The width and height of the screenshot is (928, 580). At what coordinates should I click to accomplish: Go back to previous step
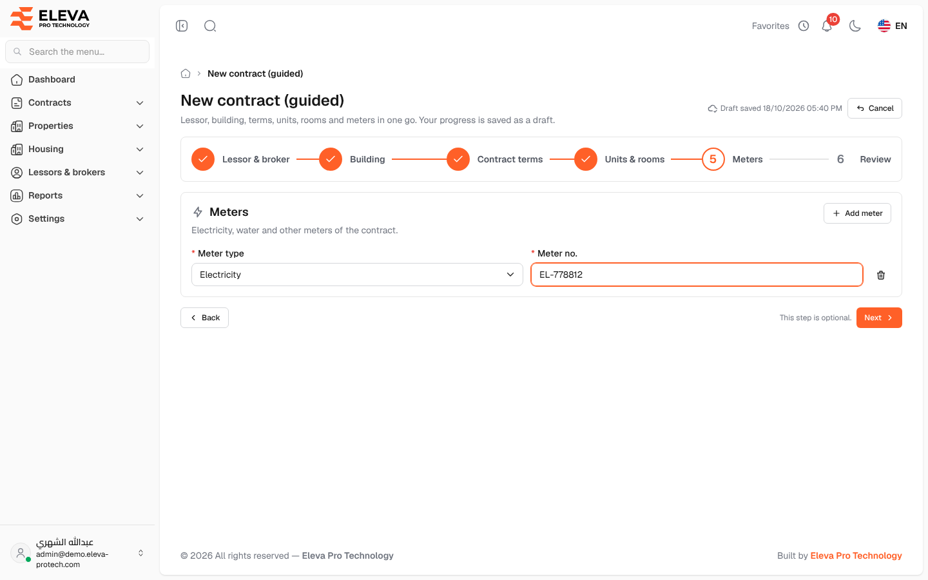click(x=204, y=318)
